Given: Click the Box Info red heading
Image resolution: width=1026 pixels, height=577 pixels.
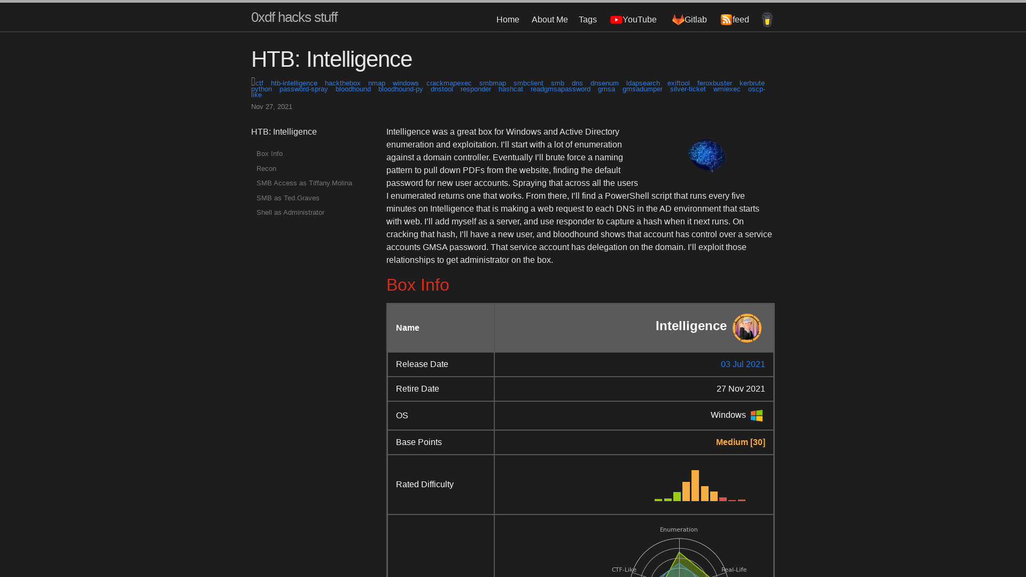Looking at the screenshot, I should 417,285.
